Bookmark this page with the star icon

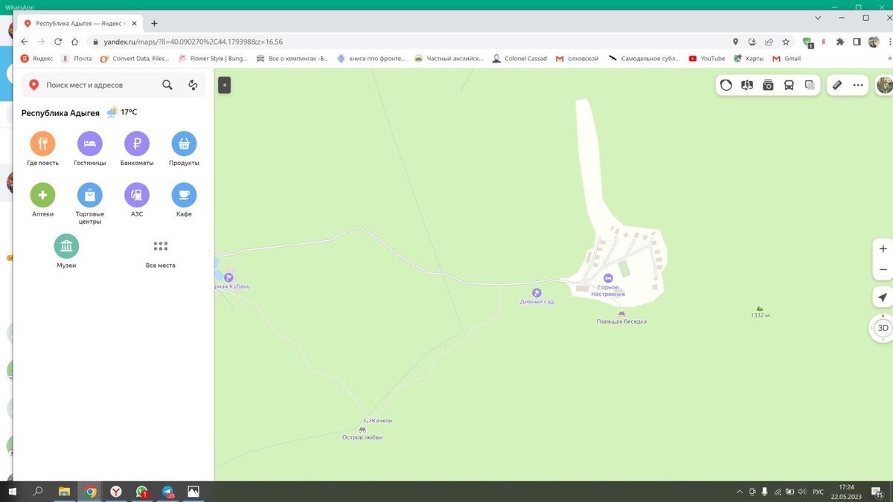[x=786, y=42]
